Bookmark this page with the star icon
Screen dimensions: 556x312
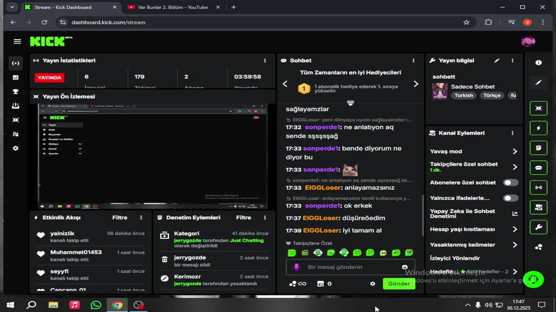click(x=467, y=22)
